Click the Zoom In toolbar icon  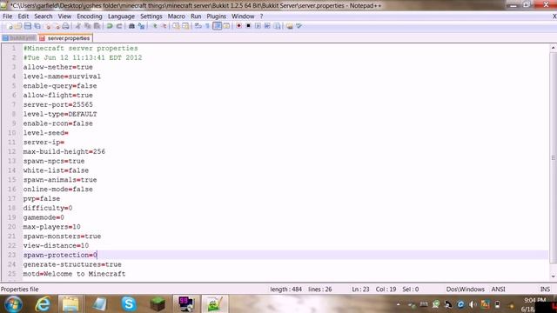click(155, 26)
